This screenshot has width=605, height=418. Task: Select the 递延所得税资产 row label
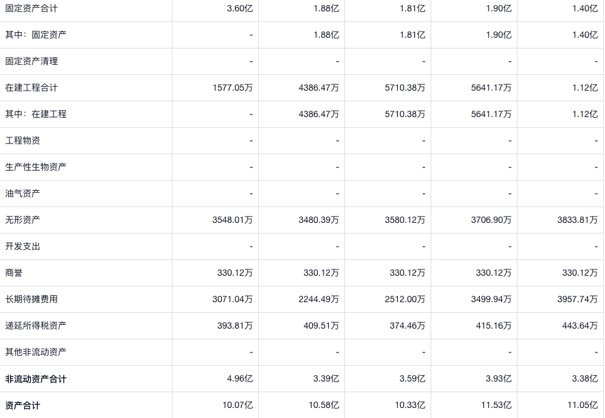tap(36, 325)
